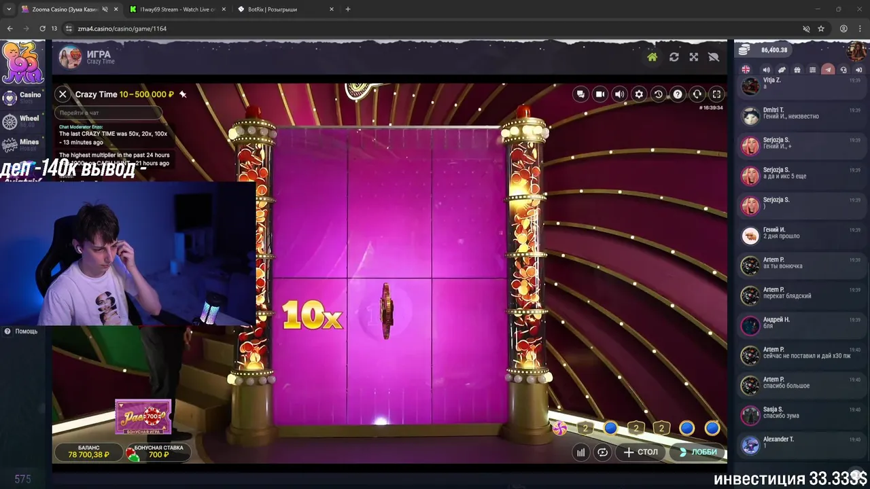The height and width of the screenshot is (489, 870).
Task: Open the Casino Slots sidebar item
Action: tap(22, 98)
